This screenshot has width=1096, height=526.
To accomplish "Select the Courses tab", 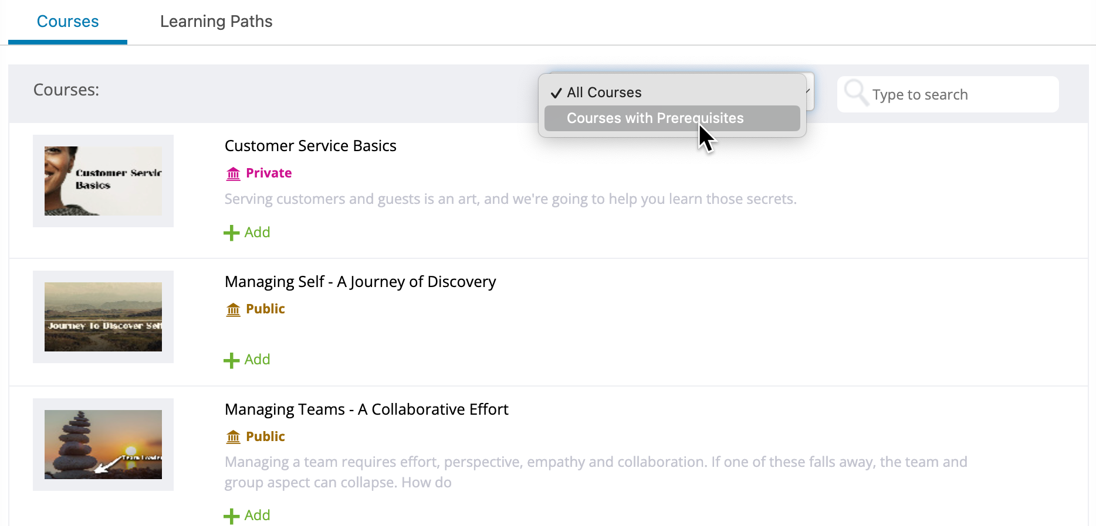I will (67, 21).
